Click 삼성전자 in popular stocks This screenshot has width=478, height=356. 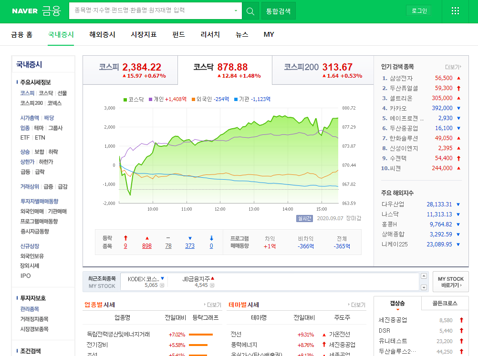tap(401, 78)
